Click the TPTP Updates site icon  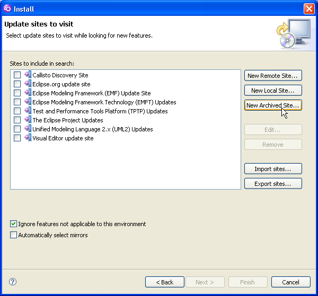[x=28, y=111]
